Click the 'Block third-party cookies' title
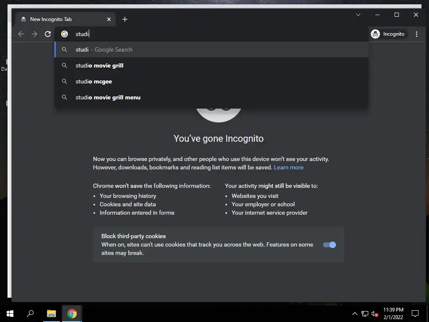Screen dimensions: 429x322 pos(134,236)
